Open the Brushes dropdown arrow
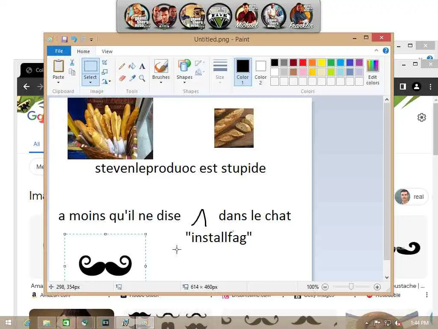Image resolution: width=438 pixels, height=329 pixels. click(161, 83)
